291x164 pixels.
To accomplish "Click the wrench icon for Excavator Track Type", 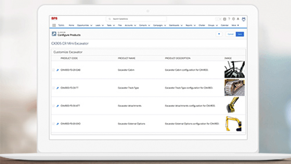I will [58, 88].
